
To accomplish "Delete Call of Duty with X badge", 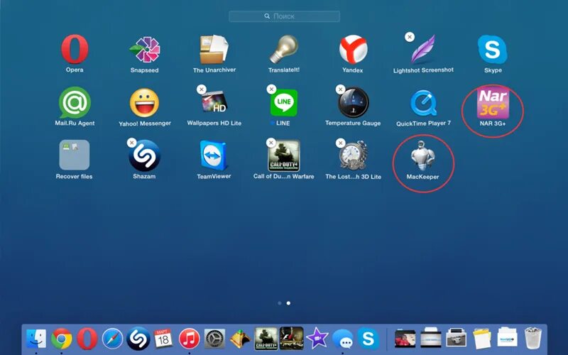I will (271, 143).
